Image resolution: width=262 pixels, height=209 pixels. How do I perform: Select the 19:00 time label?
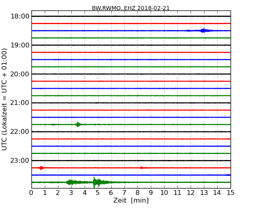click(20, 45)
